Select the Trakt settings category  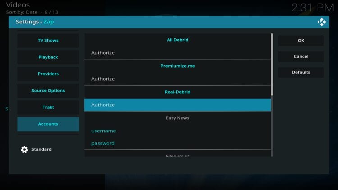(x=48, y=107)
